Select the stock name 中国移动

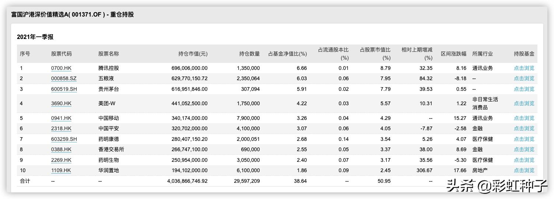click(109, 118)
